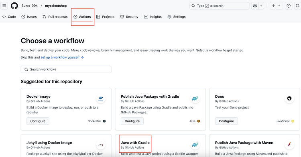This screenshot has height=157, width=301.
Task: View the Insights tab
Action: tap(153, 17)
